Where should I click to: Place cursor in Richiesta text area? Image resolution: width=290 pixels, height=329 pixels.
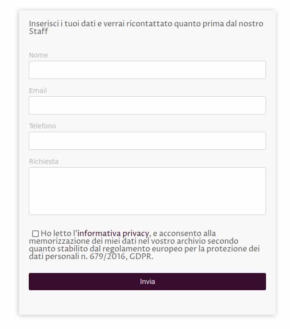(x=147, y=191)
